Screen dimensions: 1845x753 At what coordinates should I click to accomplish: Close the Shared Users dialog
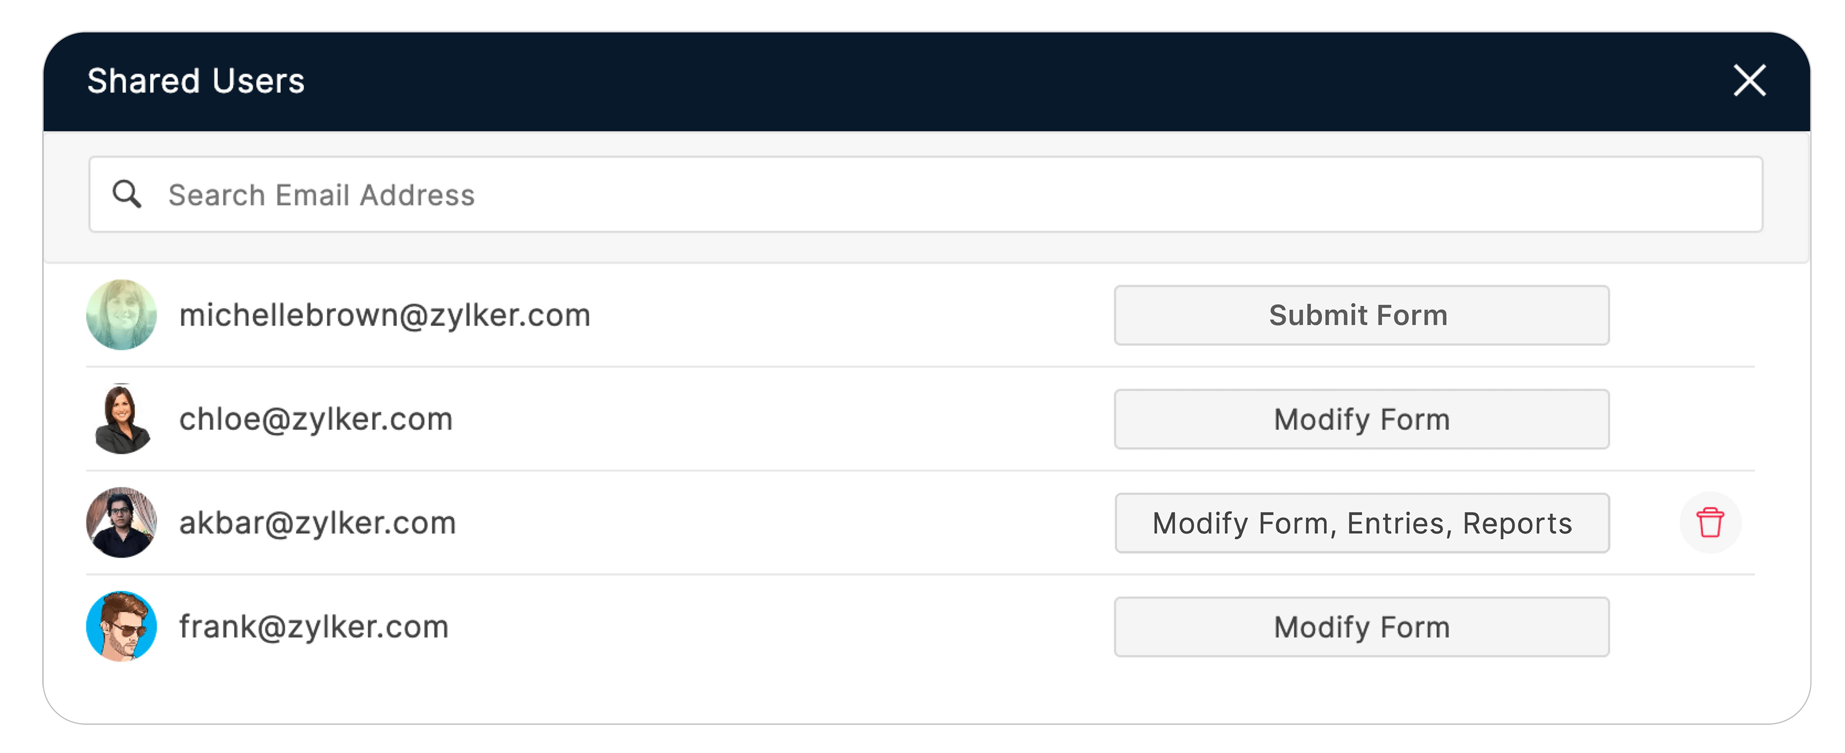[x=1749, y=80]
